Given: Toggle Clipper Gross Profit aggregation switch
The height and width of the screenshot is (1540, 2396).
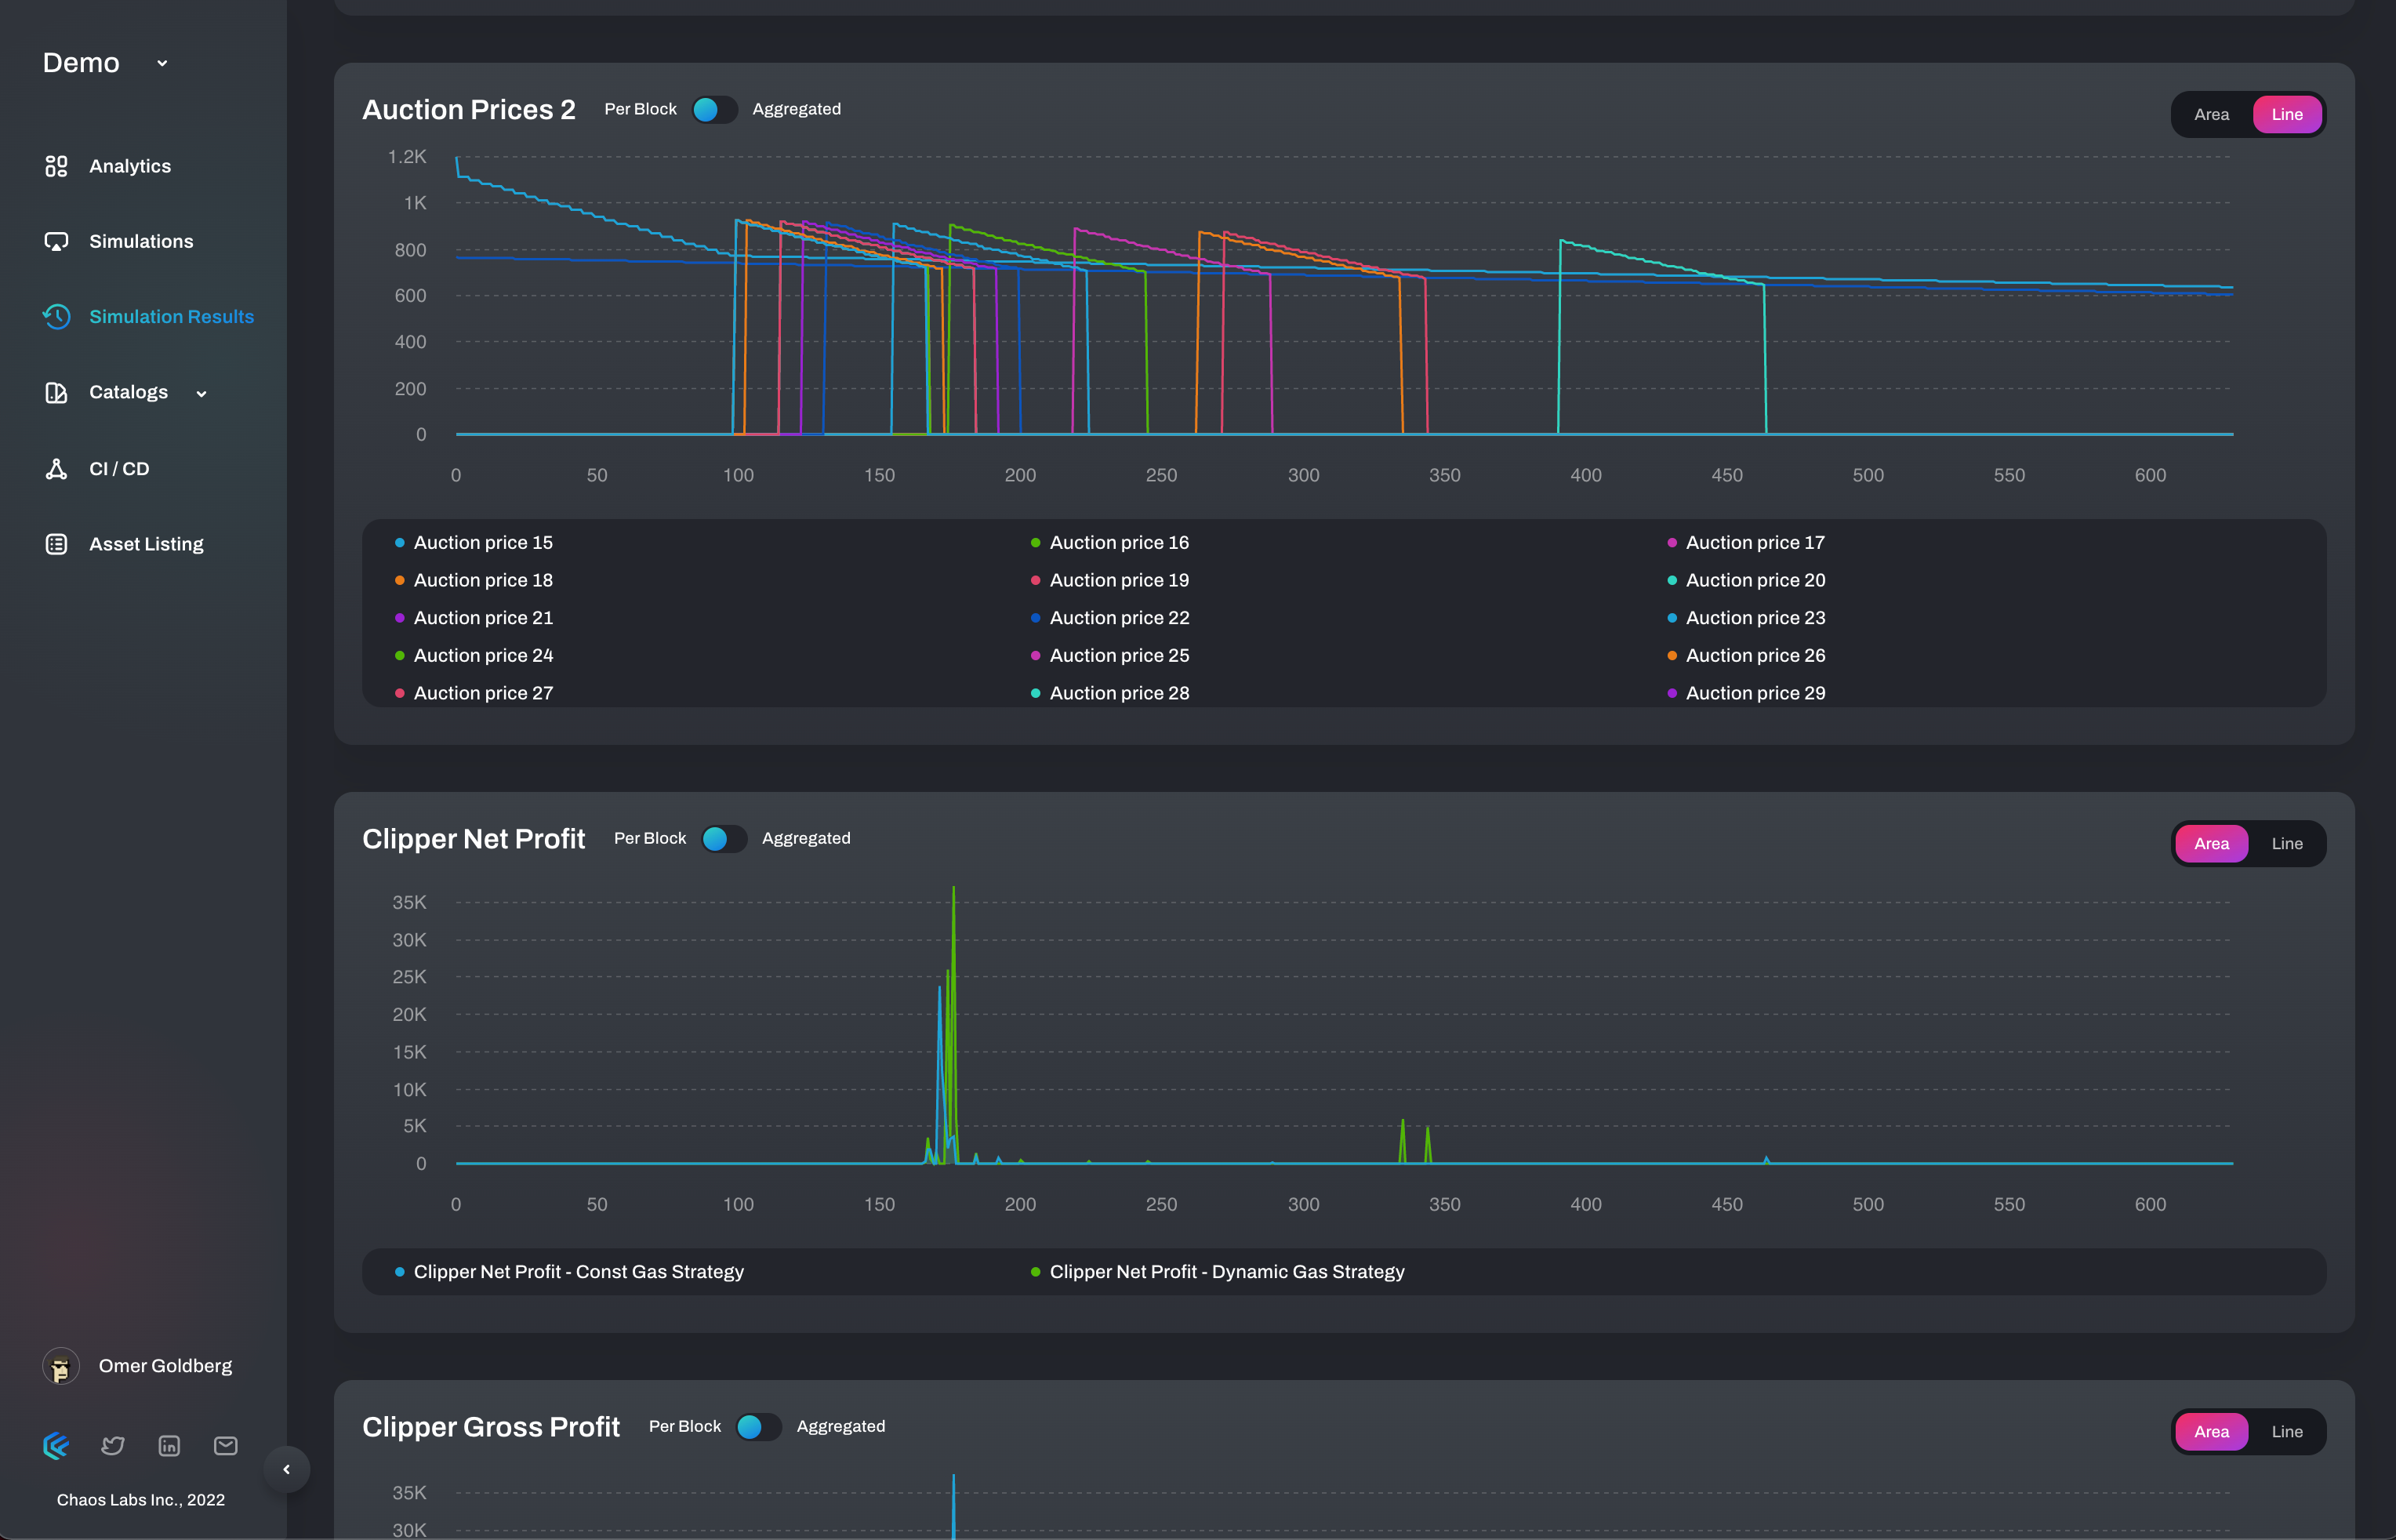Looking at the screenshot, I should pos(757,1426).
